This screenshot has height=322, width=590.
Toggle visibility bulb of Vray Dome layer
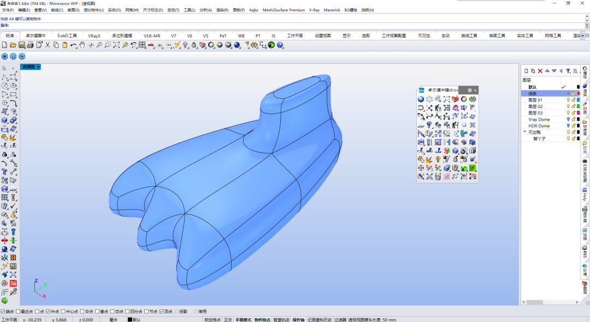pyautogui.click(x=568, y=120)
